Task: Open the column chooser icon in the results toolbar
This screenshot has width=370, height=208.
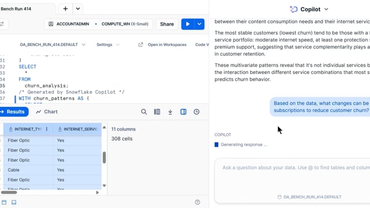Action: [x=157, y=112]
